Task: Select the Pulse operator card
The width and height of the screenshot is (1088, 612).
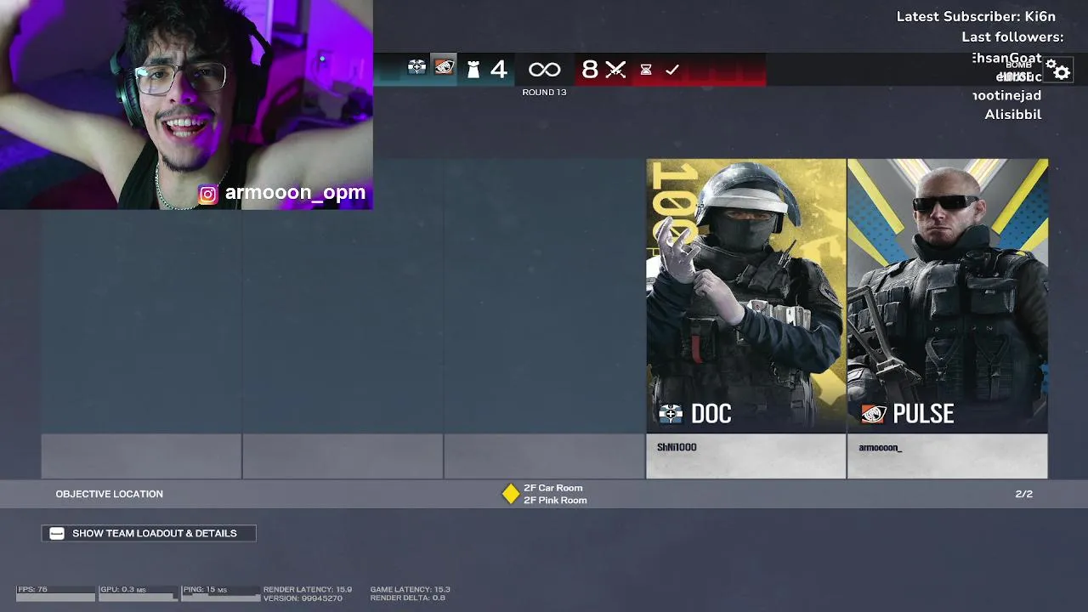Action: tap(948, 319)
